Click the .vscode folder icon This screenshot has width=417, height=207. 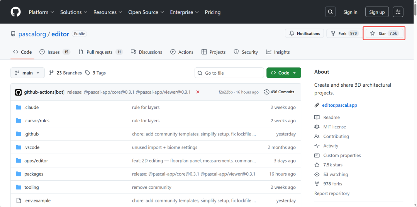[19, 147]
